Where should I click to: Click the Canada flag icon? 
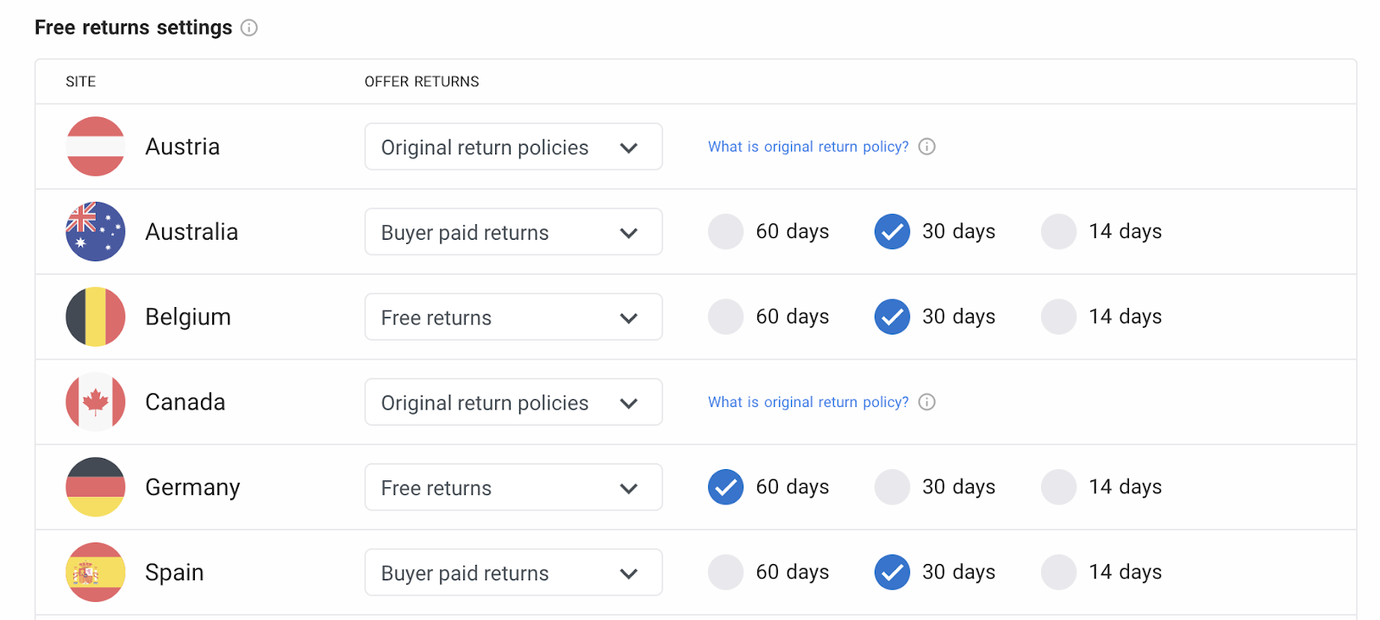(96, 402)
